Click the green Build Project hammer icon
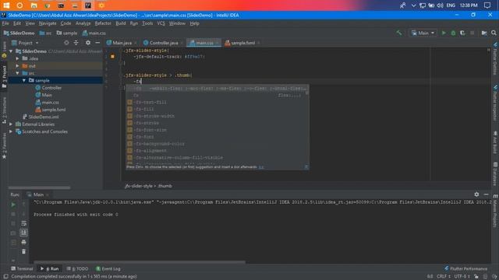499x280 pixels. pyautogui.click(x=398, y=33)
